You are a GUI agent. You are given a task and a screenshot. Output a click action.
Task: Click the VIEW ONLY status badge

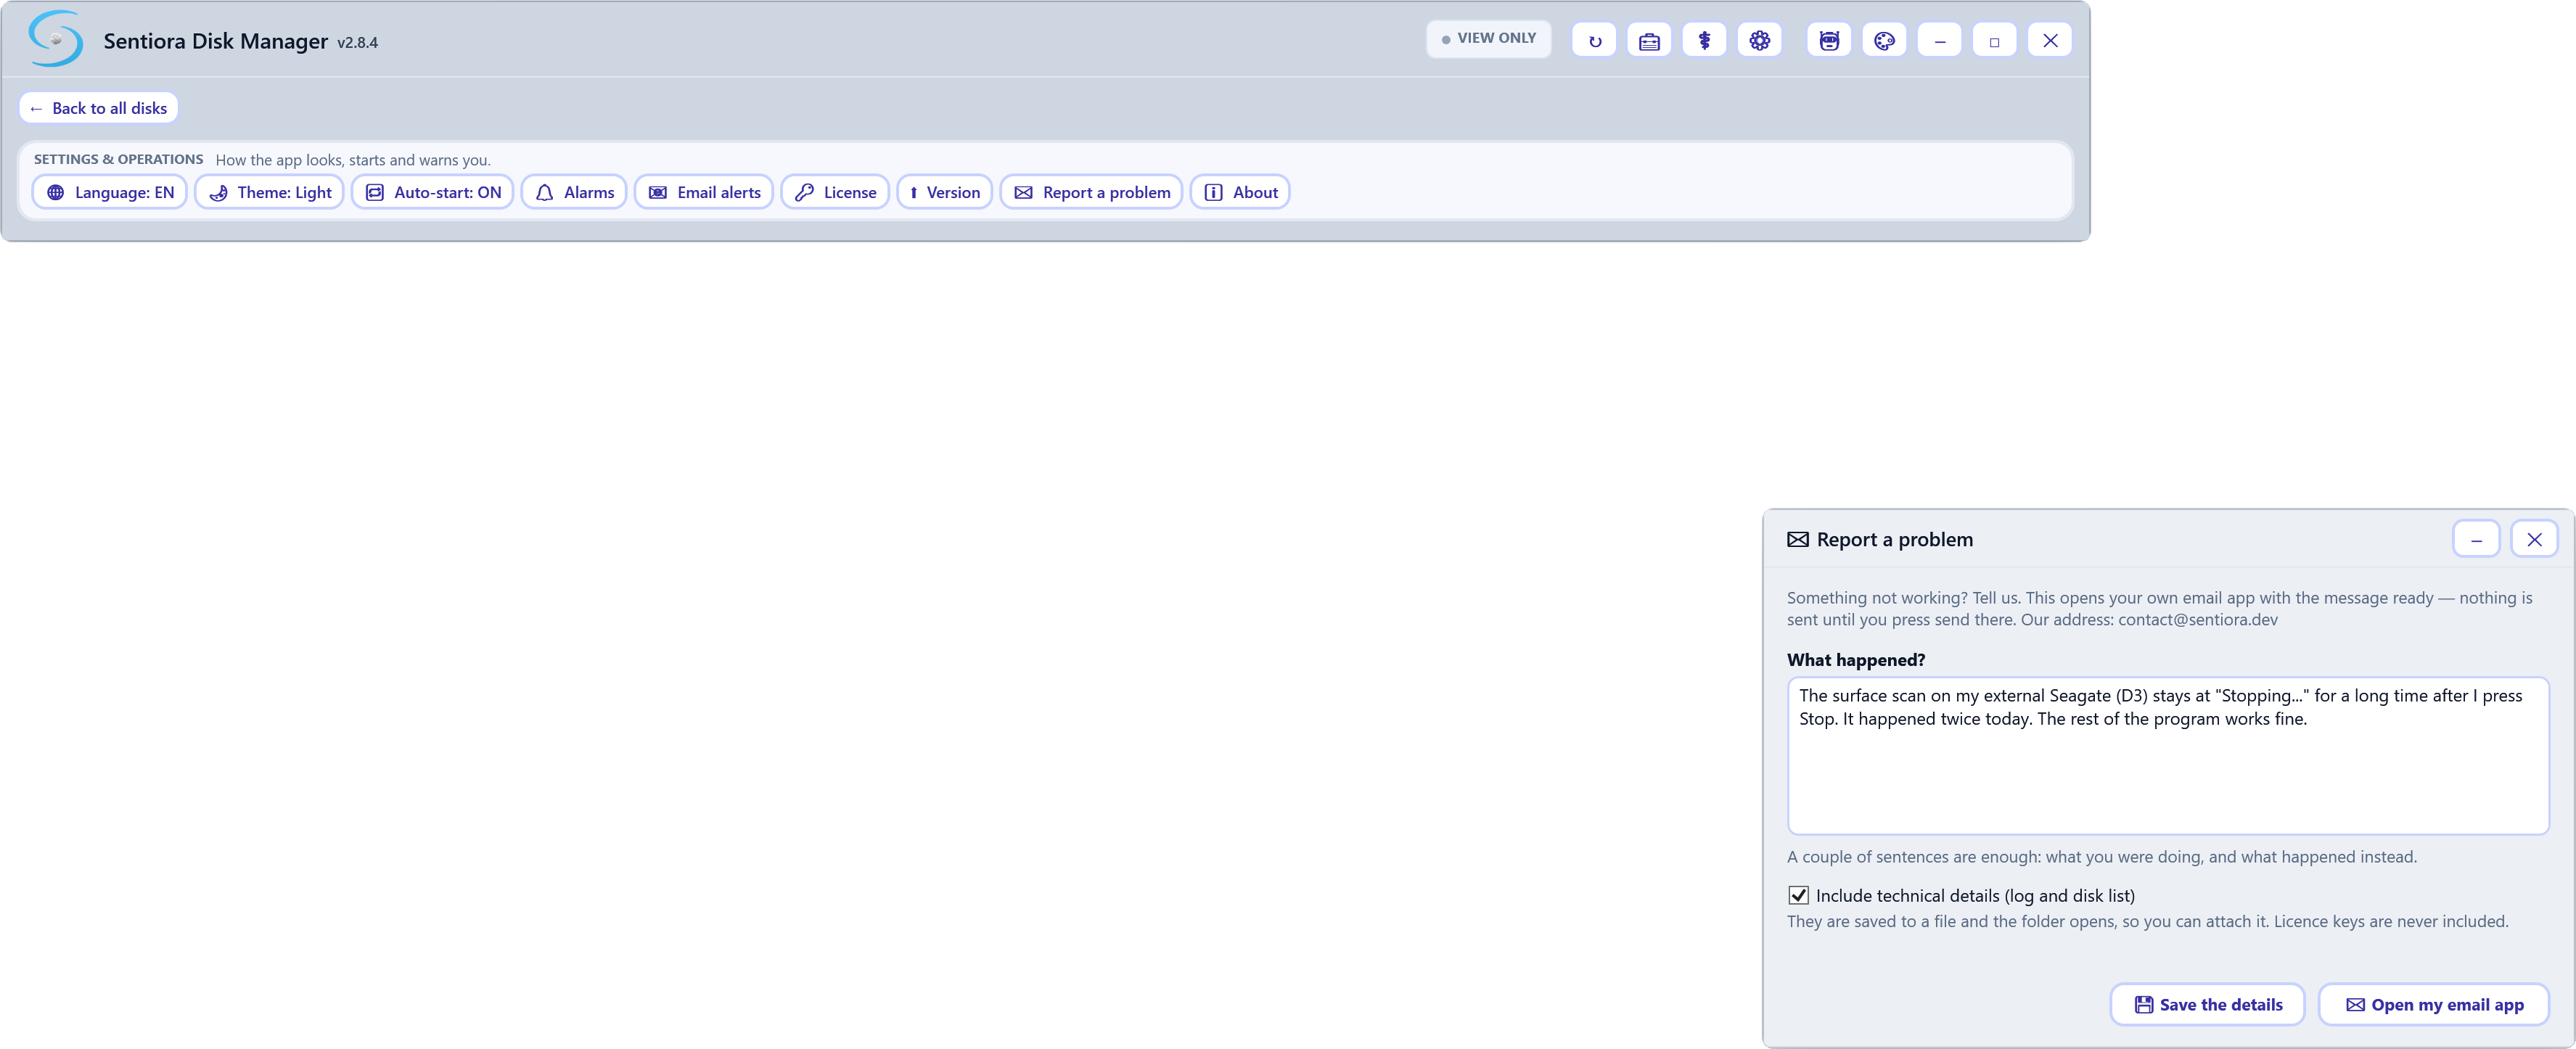click(1488, 39)
